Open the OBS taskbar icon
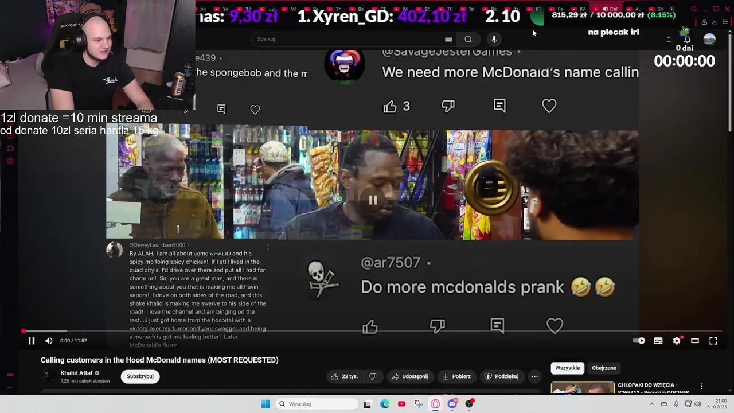This screenshot has width=734, height=413. (x=469, y=404)
